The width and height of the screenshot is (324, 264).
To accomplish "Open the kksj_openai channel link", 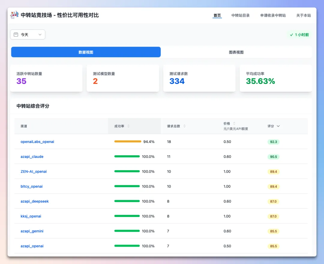I will coord(31,216).
